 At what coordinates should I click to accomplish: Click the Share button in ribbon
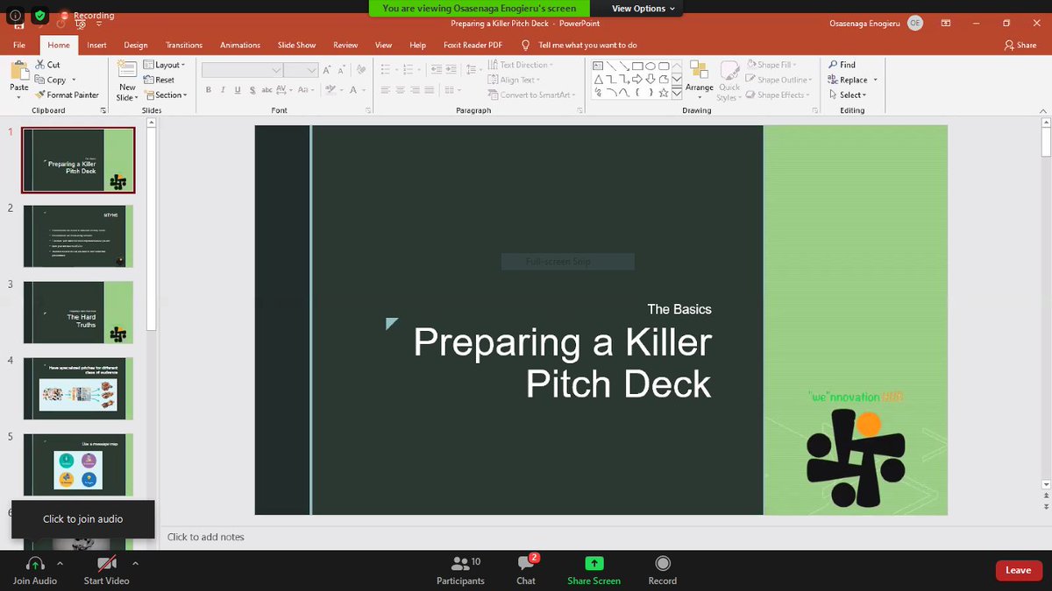1020,45
